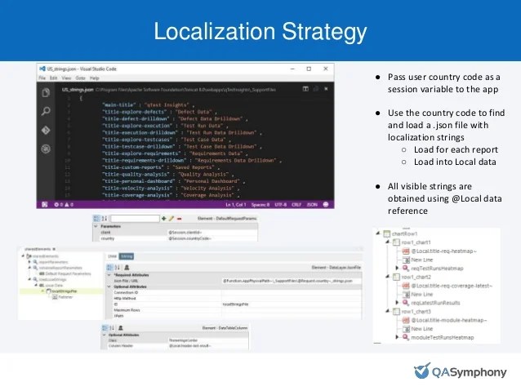Click CRLF line ending in status bar

(296, 205)
